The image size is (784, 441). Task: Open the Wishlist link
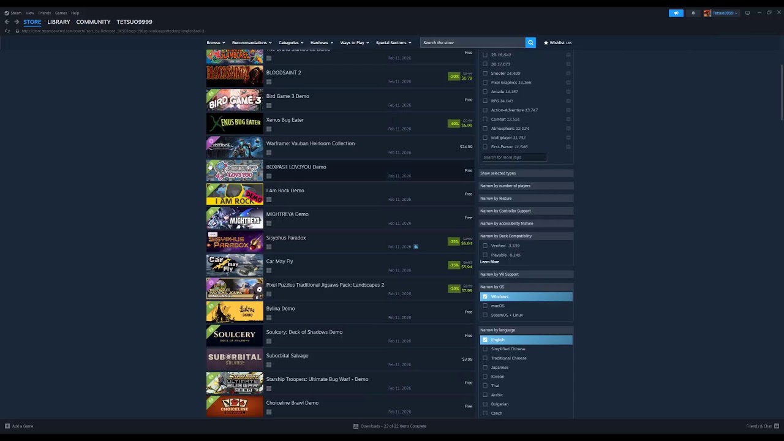557,43
